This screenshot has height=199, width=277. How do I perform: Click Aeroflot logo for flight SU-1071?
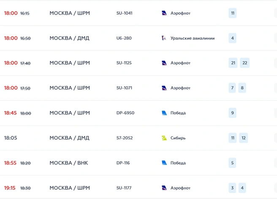[164, 88]
